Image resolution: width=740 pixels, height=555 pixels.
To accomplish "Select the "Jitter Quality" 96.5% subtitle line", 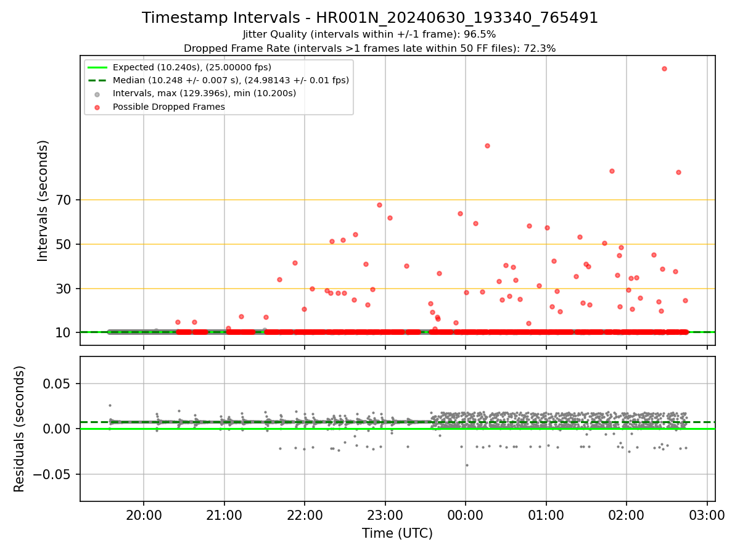I will [x=369, y=35].
